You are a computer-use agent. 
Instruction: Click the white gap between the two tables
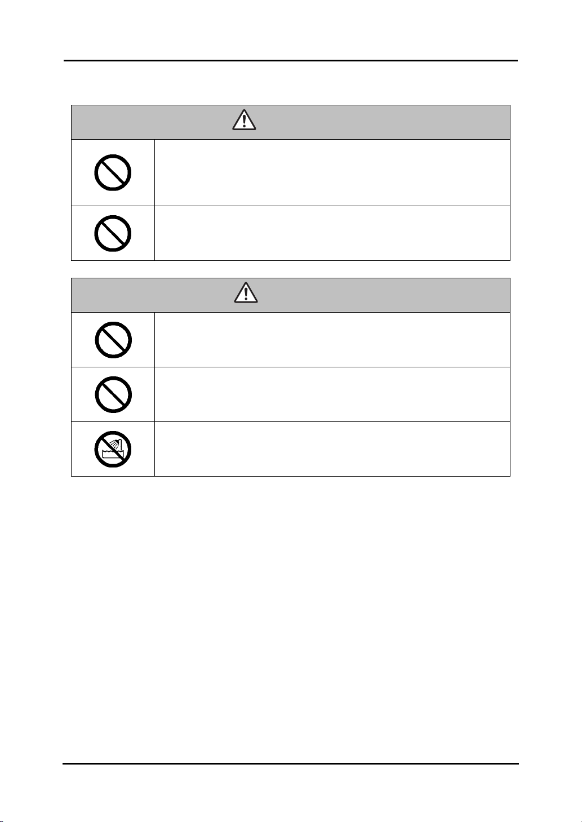[290, 269]
